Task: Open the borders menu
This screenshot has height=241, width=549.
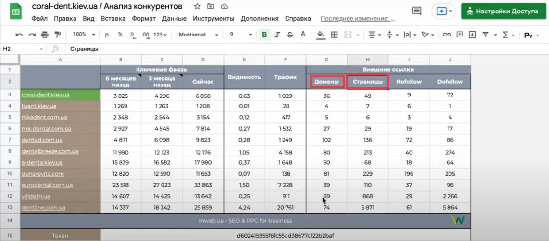Action: (x=335, y=35)
